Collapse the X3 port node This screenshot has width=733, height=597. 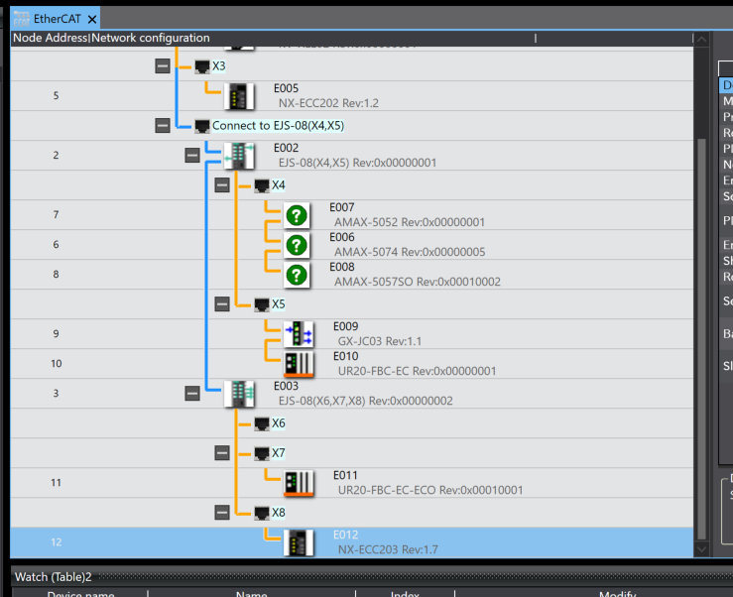(x=163, y=65)
